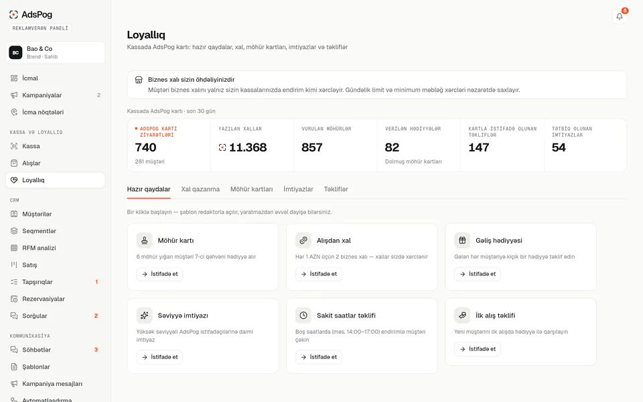This screenshot has width=643, height=402.
Task: Click the 857 Vurulan möhürlər value
Action: tap(312, 147)
